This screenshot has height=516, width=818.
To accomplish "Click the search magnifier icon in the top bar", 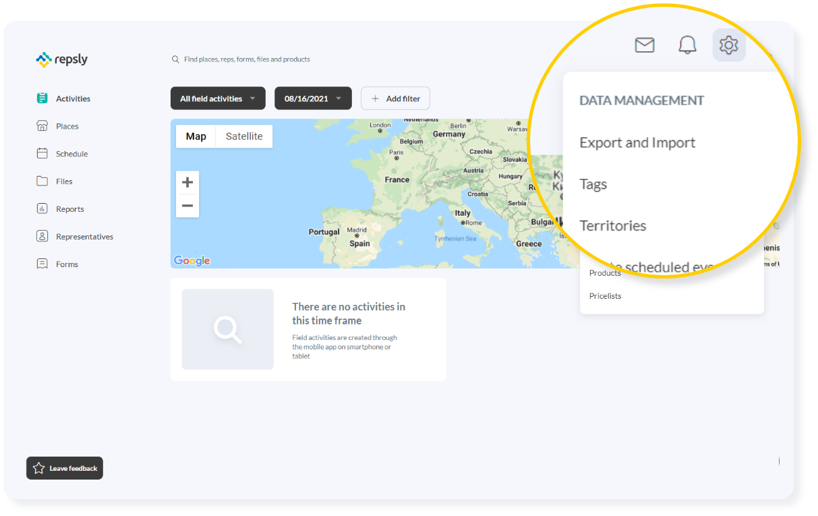I will point(175,59).
